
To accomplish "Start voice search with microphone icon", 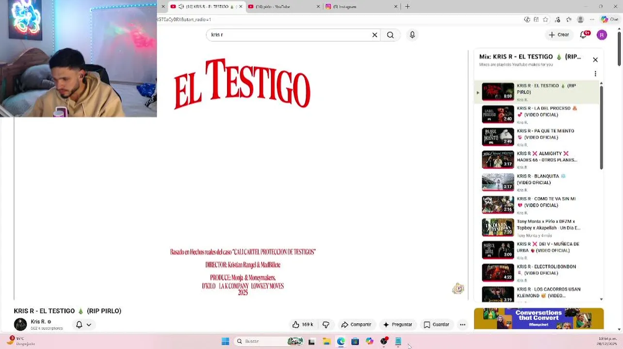I will tap(412, 35).
